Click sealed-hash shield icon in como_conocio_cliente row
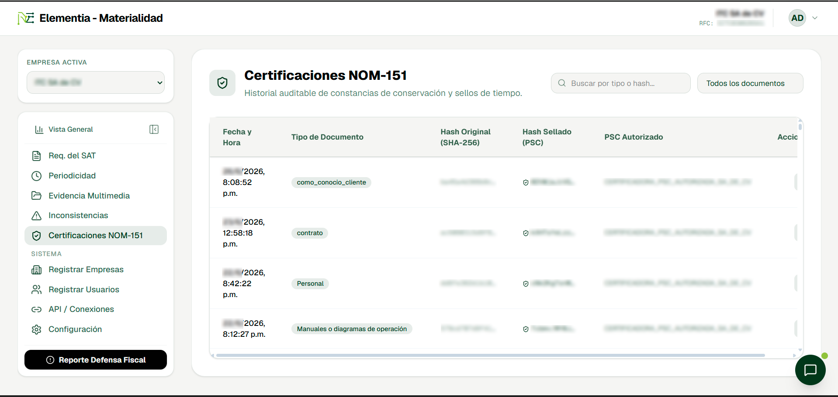Screen dimensions: 838x397 526,182
